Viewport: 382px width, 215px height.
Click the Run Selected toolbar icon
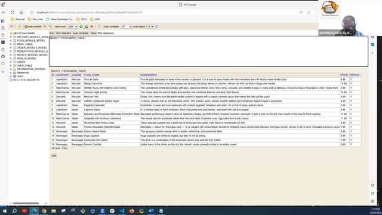(x=86, y=26)
